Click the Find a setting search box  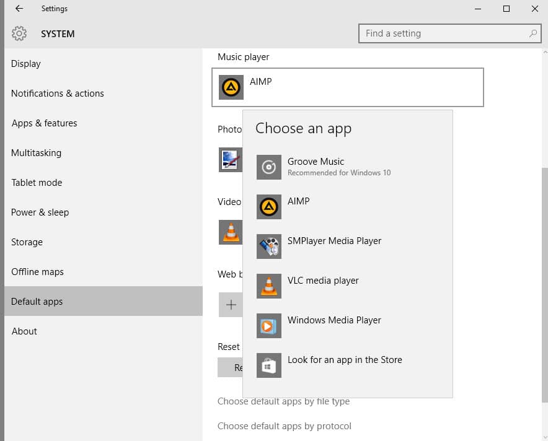(x=450, y=33)
